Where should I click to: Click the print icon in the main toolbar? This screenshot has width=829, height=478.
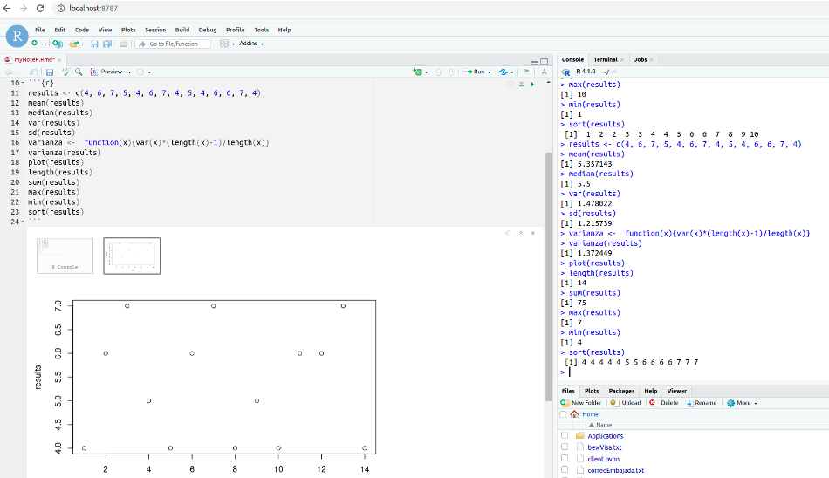pyautogui.click(x=124, y=44)
